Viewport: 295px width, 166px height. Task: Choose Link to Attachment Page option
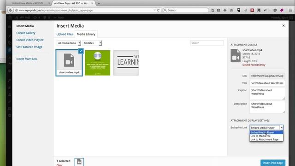click(266, 139)
